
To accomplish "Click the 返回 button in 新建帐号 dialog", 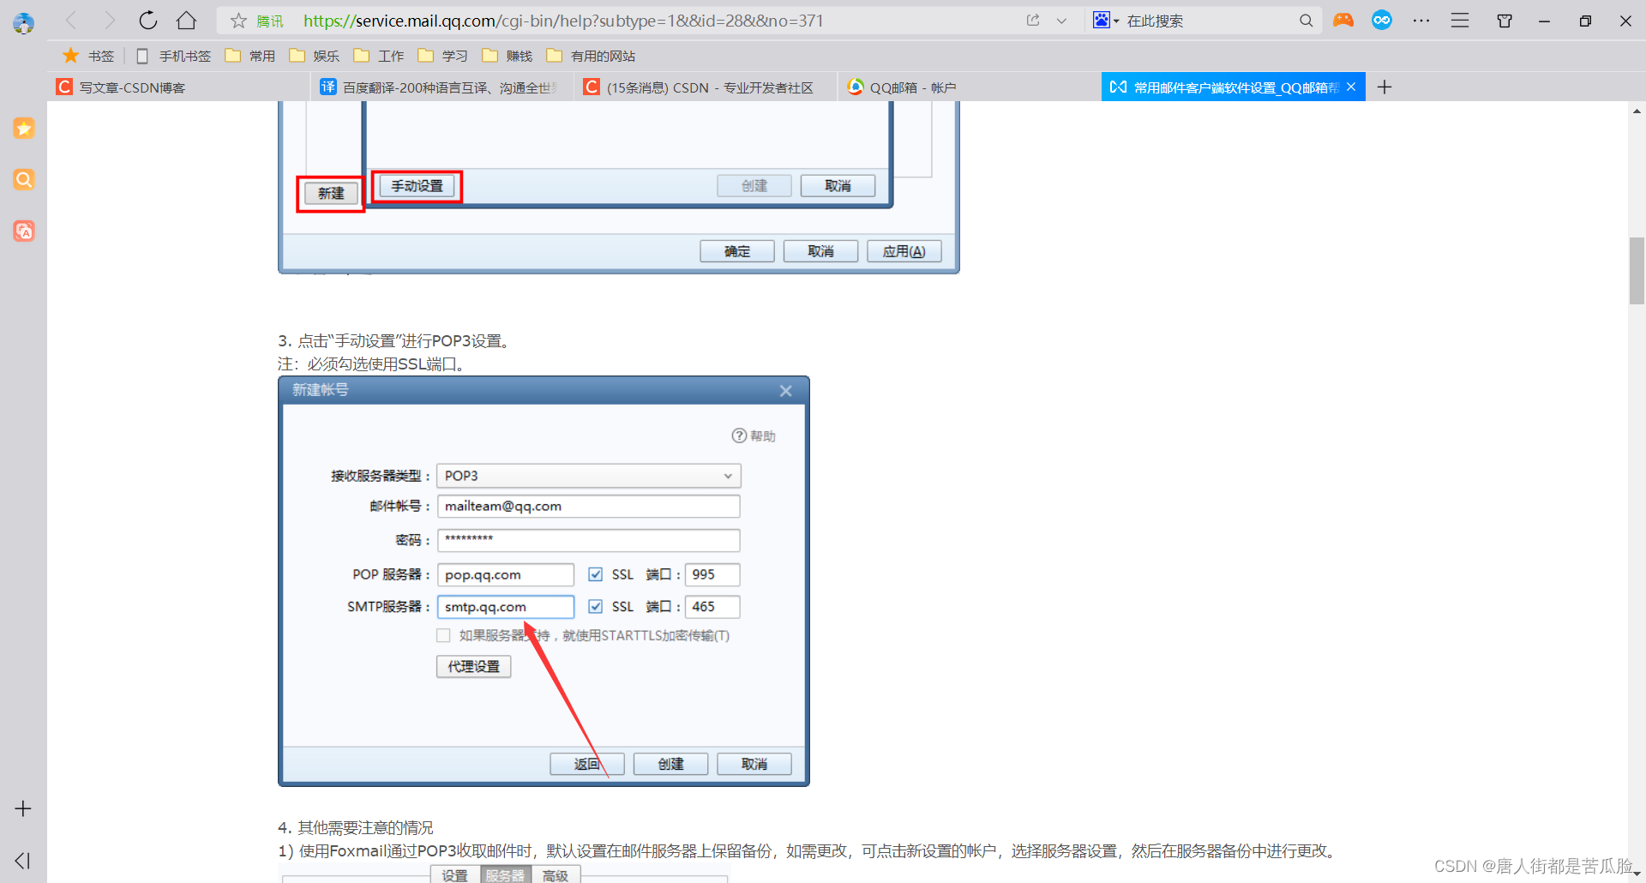I will (x=587, y=764).
